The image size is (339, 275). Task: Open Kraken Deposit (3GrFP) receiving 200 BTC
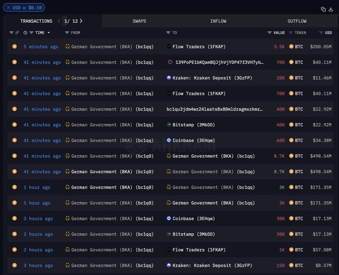pos(212,78)
